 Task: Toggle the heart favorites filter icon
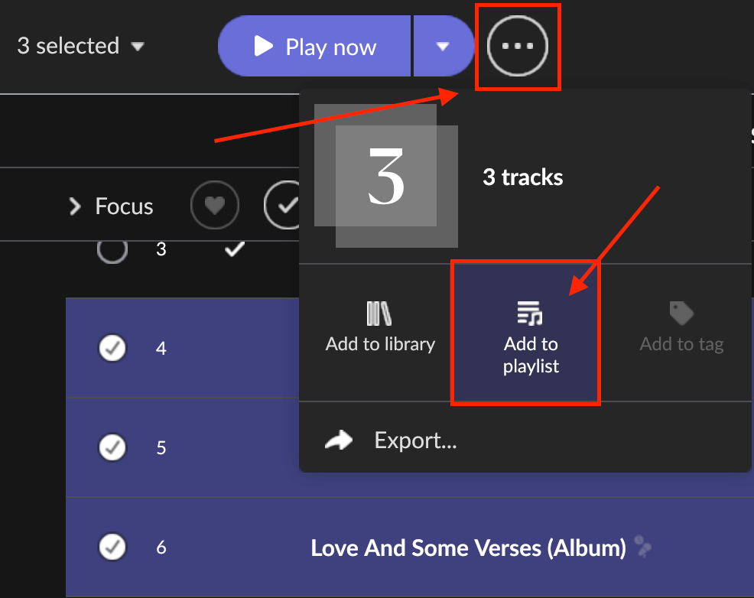coord(214,205)
